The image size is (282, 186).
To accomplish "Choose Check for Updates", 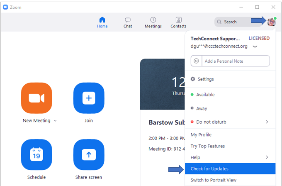I will [230, 169].
